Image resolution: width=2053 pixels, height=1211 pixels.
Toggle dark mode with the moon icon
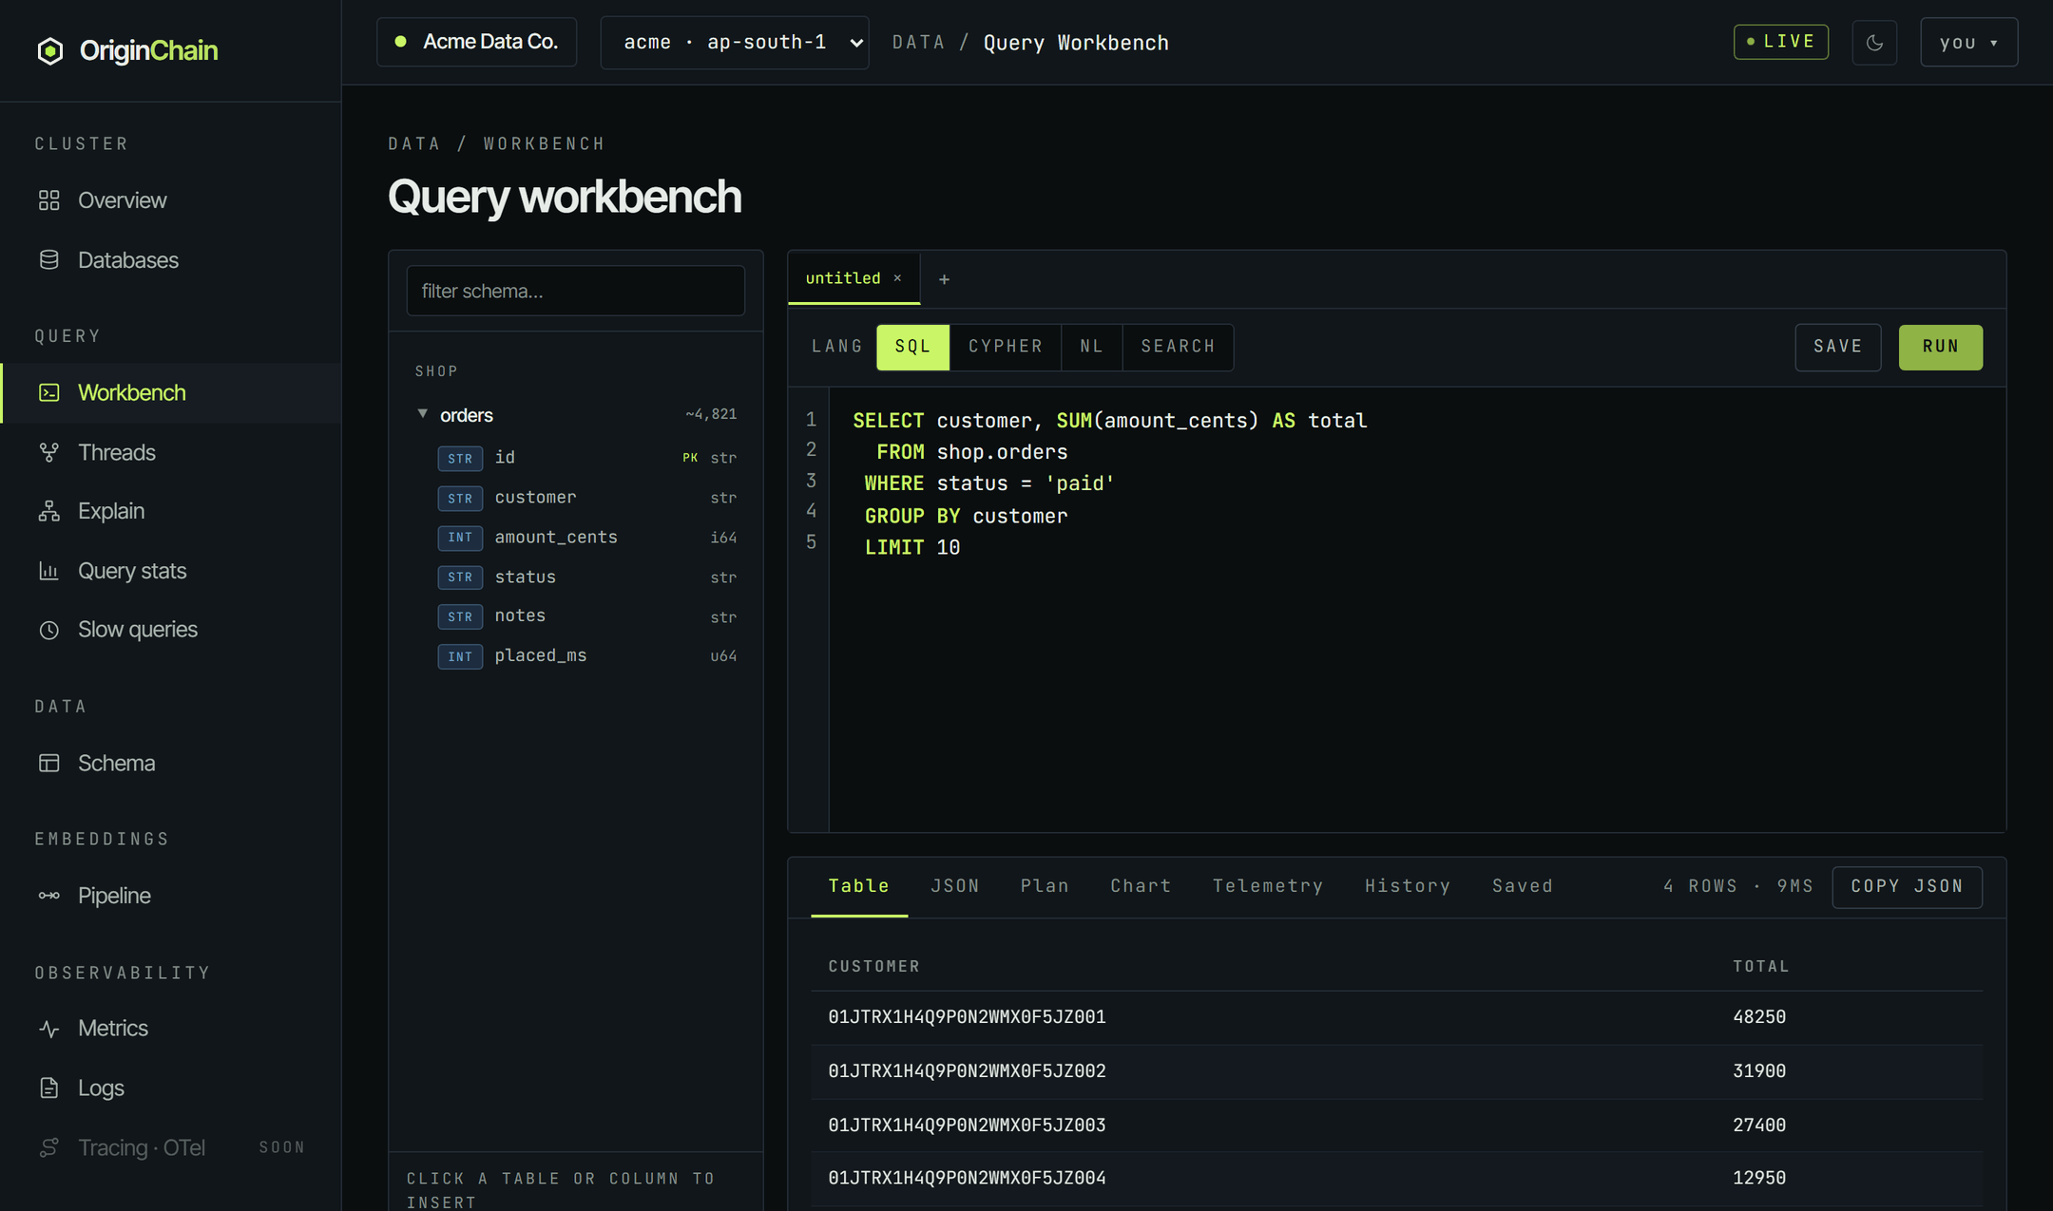click(x=1874, y=43)
